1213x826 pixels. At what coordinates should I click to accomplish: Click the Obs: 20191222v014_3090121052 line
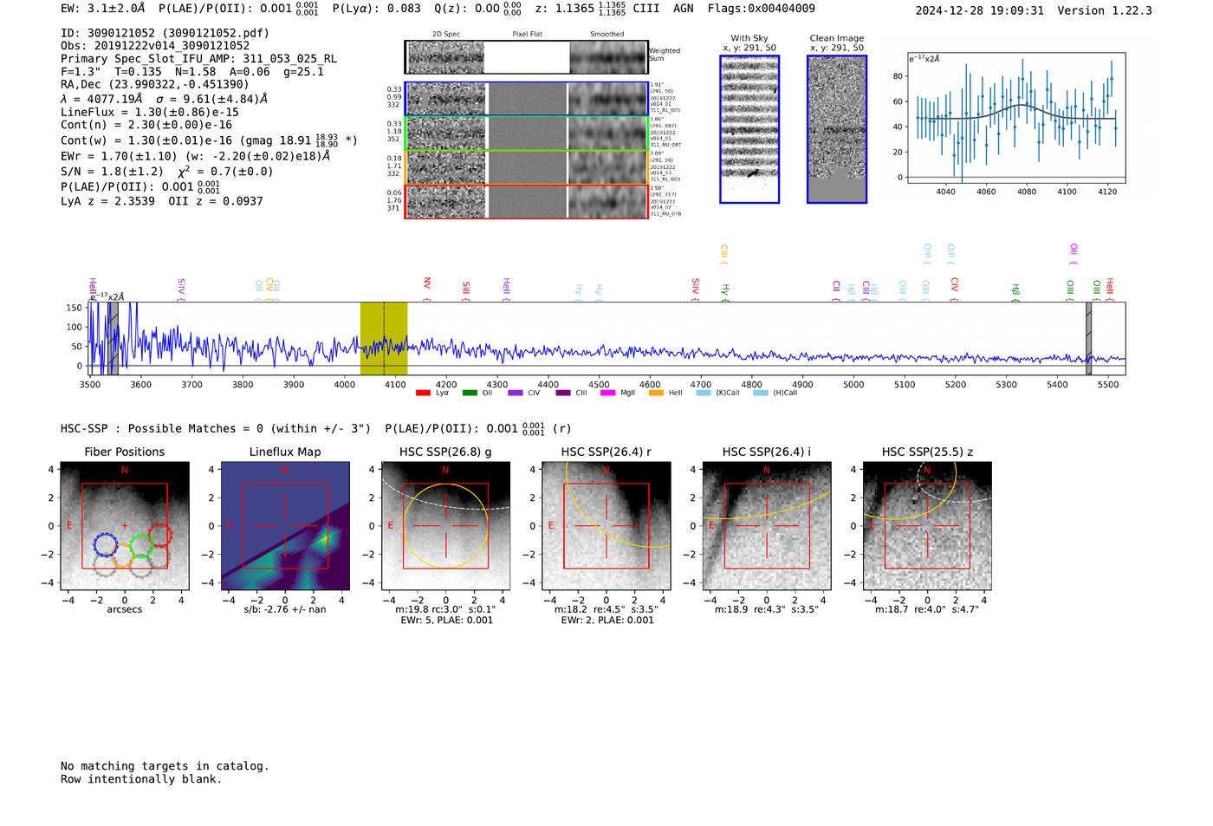(x=155, y=46)
